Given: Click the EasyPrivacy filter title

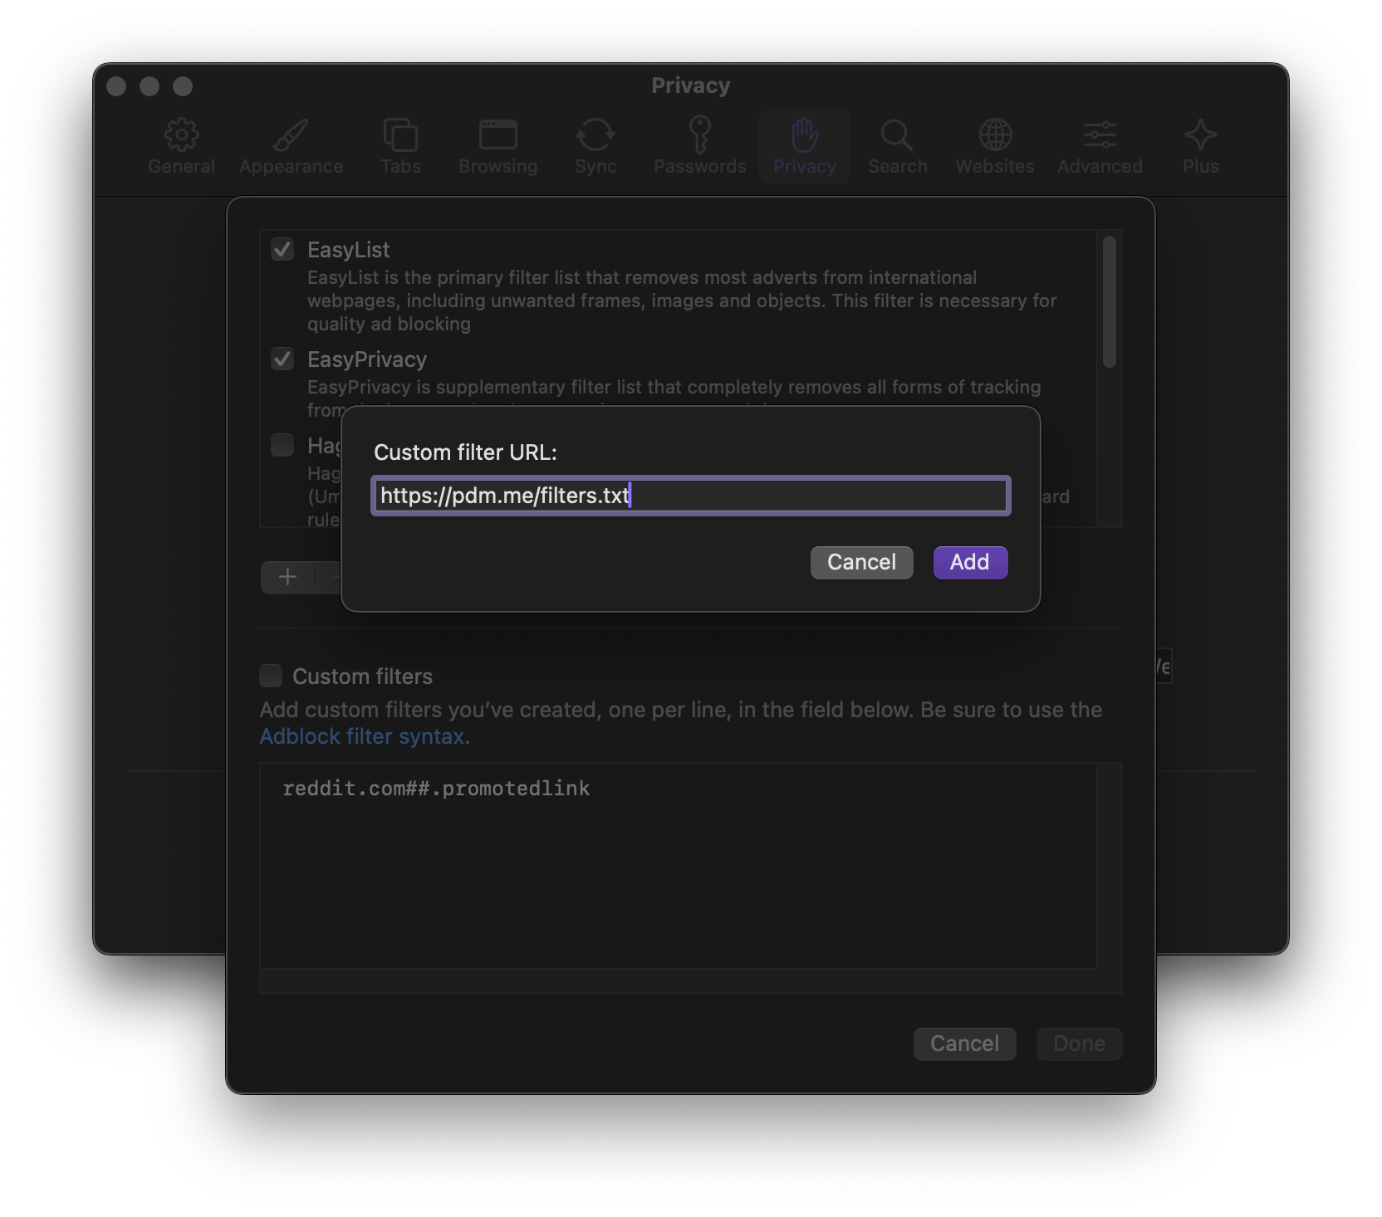Looking at the screenshot, I should (367, 359).
